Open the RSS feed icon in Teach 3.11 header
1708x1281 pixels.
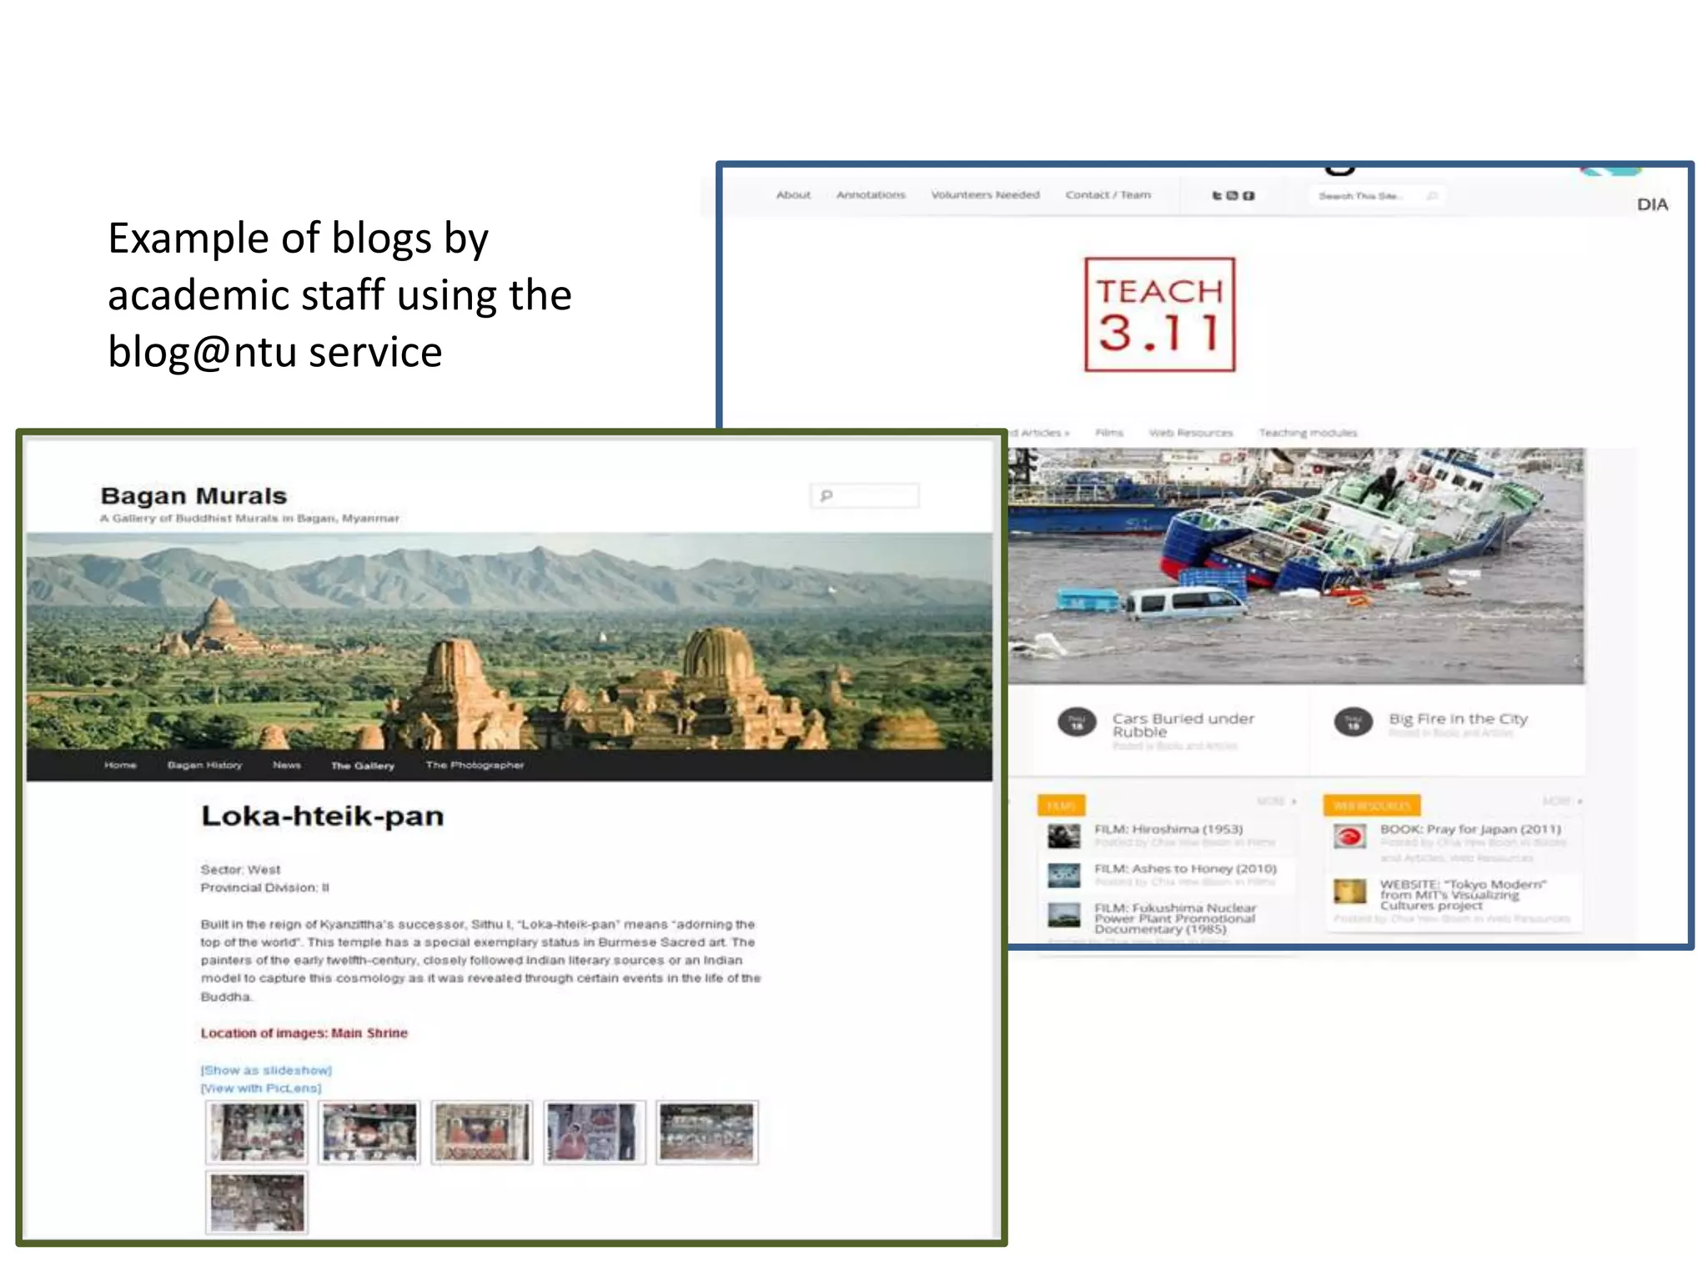pyautogui.click(x=1232, y=195)
